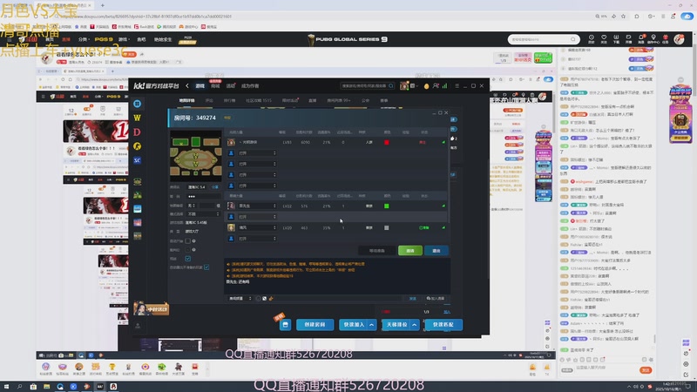This screenshot has width=697, height=392.
Task: Click the map preview thumbnail in room window
Action: [x=195, y=156]
